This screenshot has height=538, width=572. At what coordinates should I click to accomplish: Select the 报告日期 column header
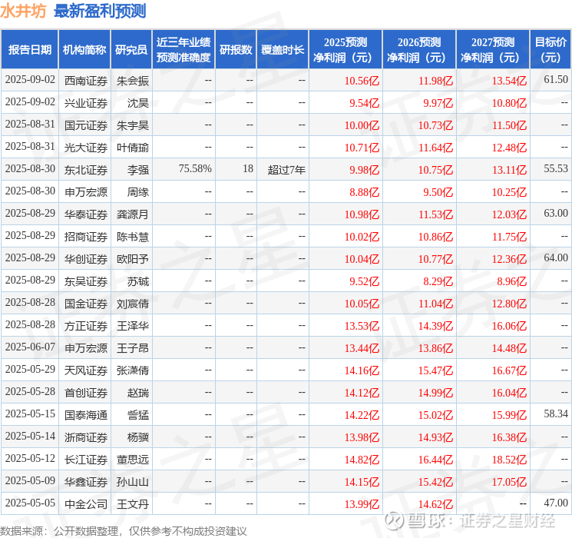pyautogui.click(x=29, y=50)
